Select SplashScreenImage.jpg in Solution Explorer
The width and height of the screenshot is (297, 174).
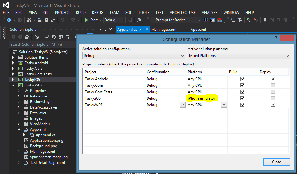[x=49, y=157]
